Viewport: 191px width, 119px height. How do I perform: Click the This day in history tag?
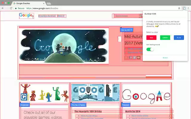pos(78,105)
